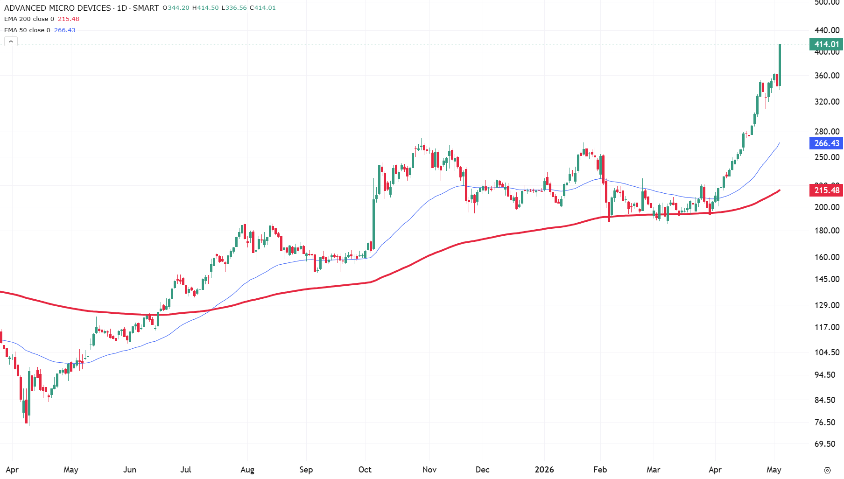Click the 440.00 level on price scale
The height and width of the screenshot is (479, 844).
point(827,30)
